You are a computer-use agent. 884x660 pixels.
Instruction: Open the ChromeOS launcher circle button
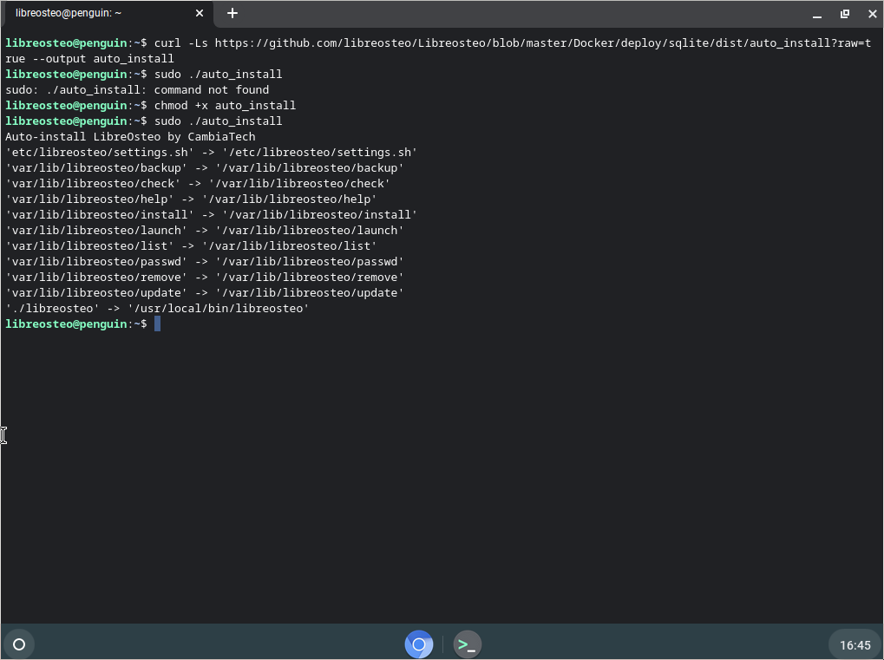19,644
